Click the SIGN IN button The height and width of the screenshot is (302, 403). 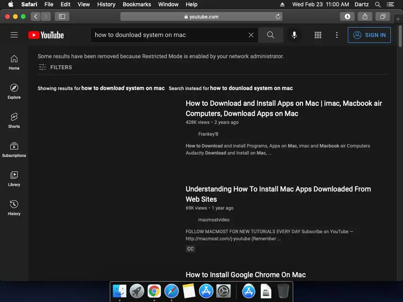tap(369, 35)
